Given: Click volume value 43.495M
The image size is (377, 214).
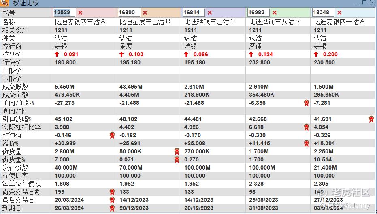Looking at the screenshot, I should point(131,87).
